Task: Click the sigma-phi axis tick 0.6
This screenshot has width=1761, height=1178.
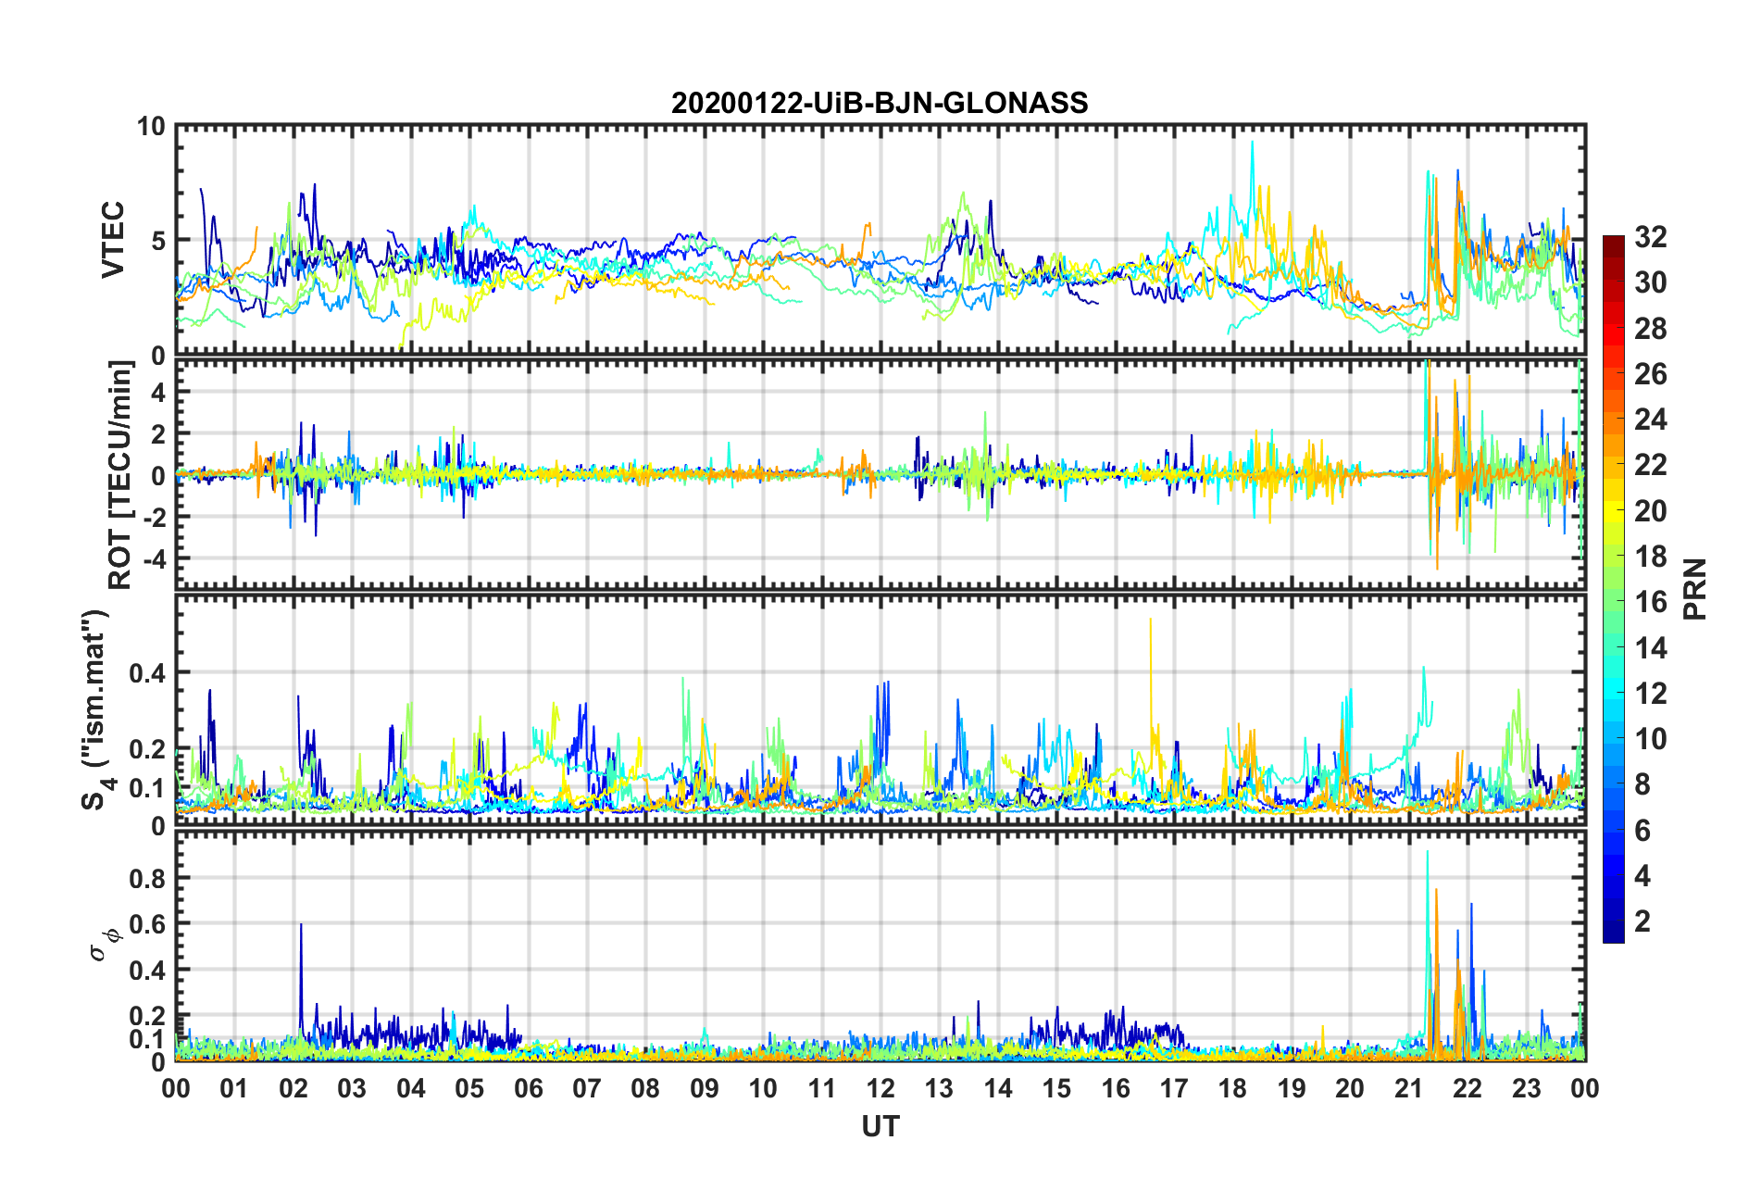Action: click(x=148, y=924)
